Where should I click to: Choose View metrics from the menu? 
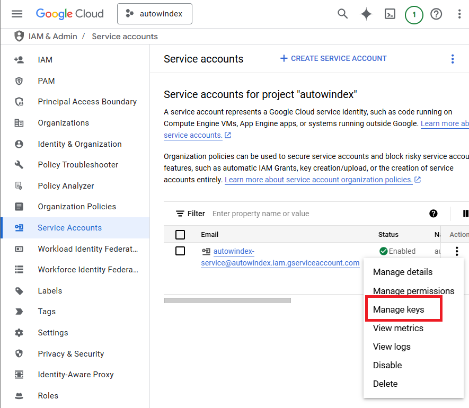pos(414,328)
